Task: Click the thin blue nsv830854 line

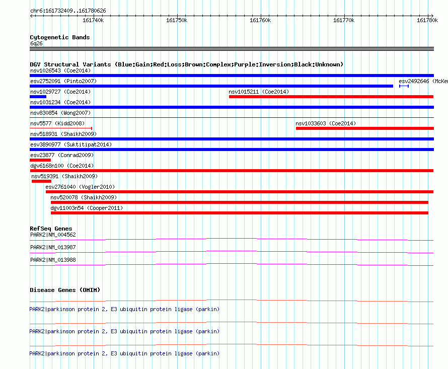Action: click(232, 117)
